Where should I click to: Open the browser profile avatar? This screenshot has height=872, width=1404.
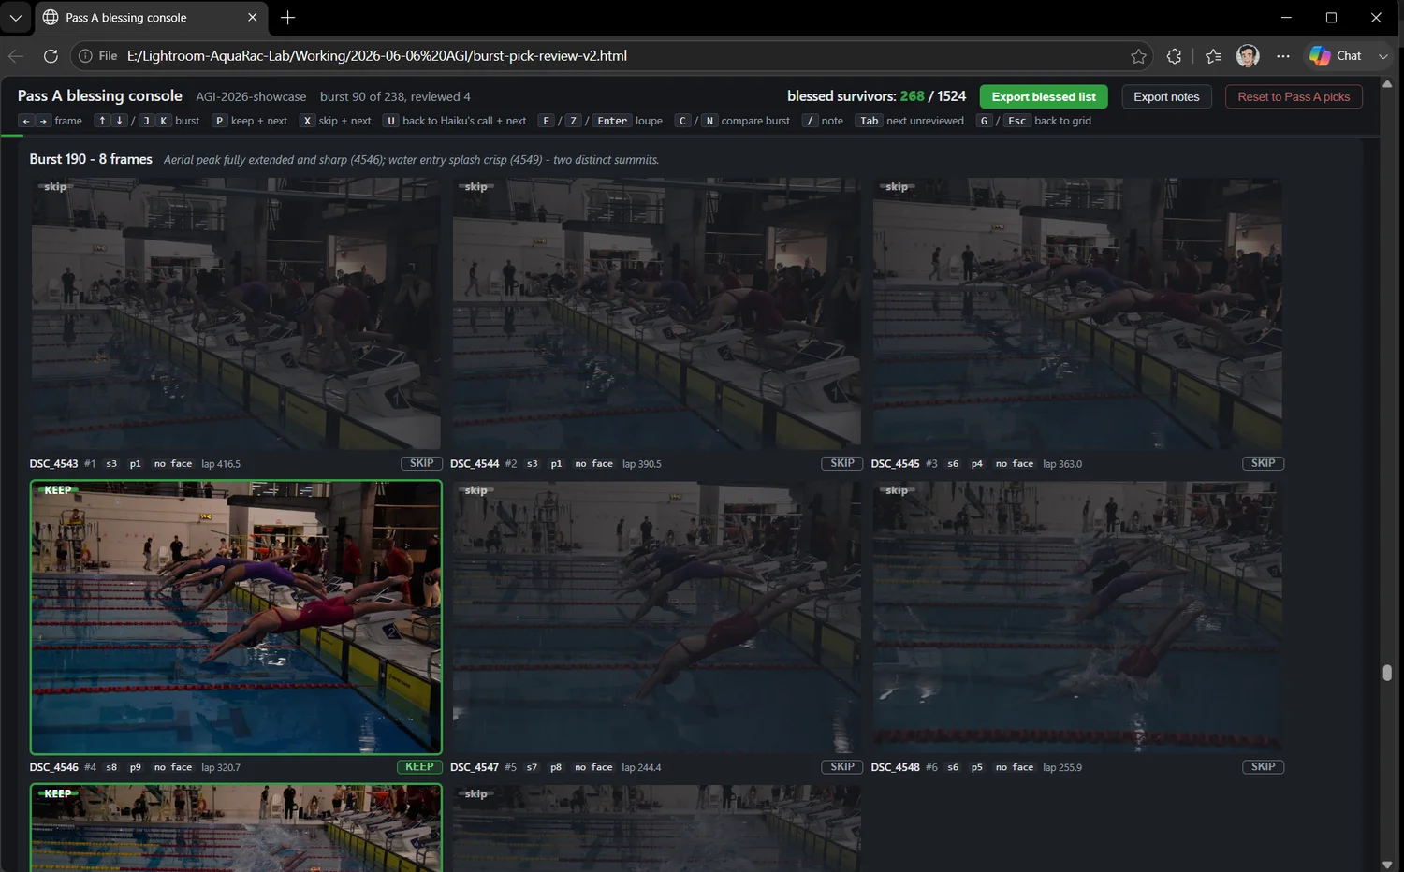(x=1248, y=56)
